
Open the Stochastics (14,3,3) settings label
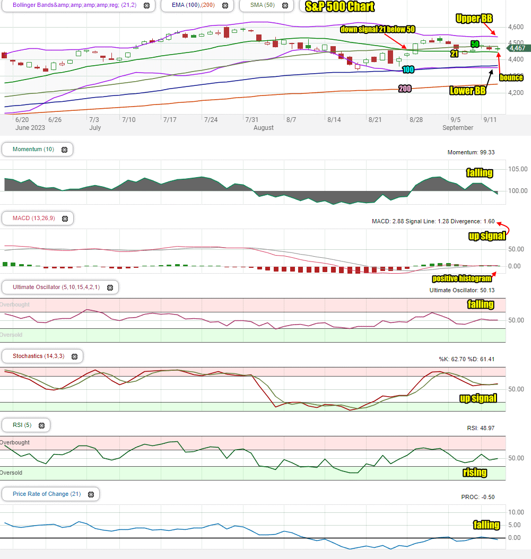(x=39, y=356)
